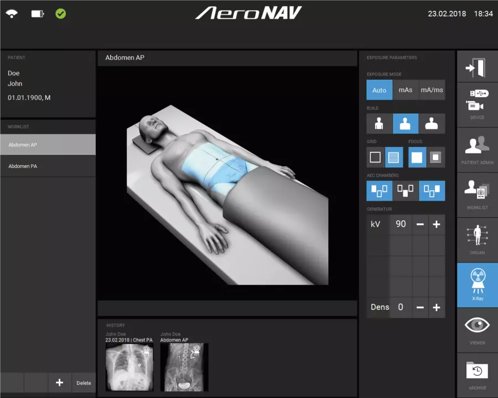Open the Worklist panel icon
Viewport: 498px width, 398px height.
coord(476,195)
